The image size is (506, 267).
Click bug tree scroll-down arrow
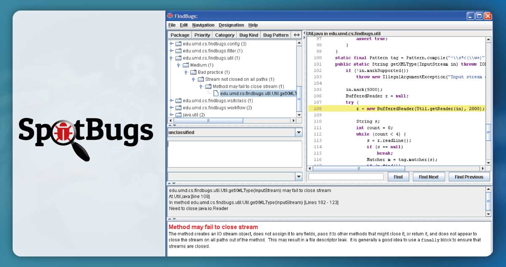click(299, 114)
